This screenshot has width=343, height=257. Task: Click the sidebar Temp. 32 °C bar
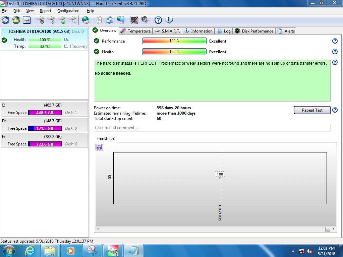[45, 46]
